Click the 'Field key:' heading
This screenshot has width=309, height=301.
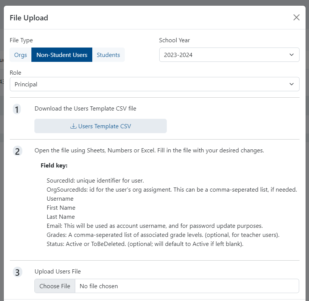coord(54,165)
